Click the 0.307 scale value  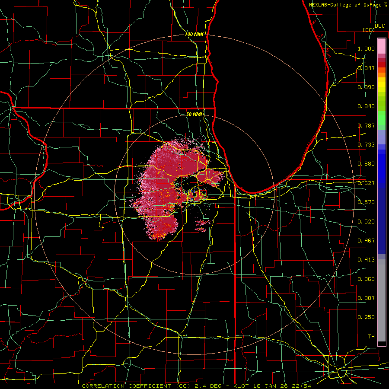point(366,298)
